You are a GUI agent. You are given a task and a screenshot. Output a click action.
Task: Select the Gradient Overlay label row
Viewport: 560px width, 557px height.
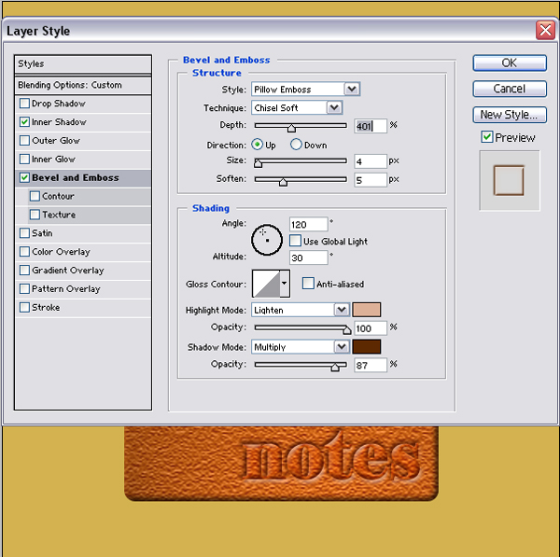tap(68, 271)
